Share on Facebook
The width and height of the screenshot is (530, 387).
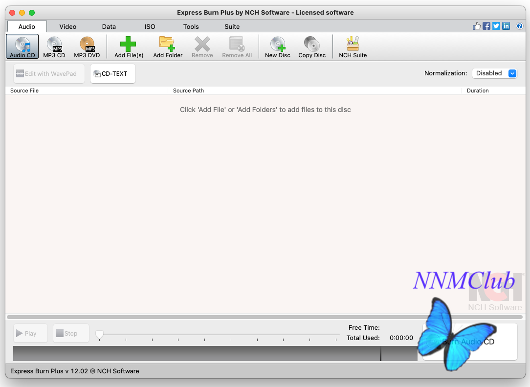486,26
